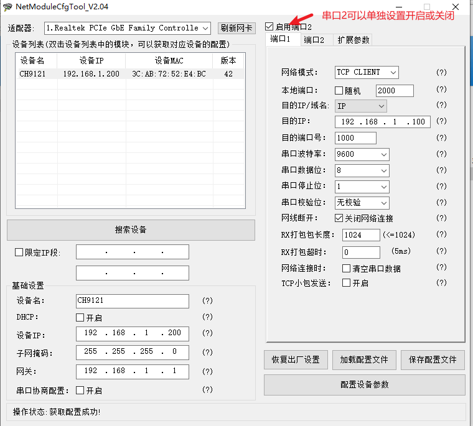The width and height of the screenshot is (473, 426).
Task: Select the CH9121 device row
Action: (x=130, y=74)
